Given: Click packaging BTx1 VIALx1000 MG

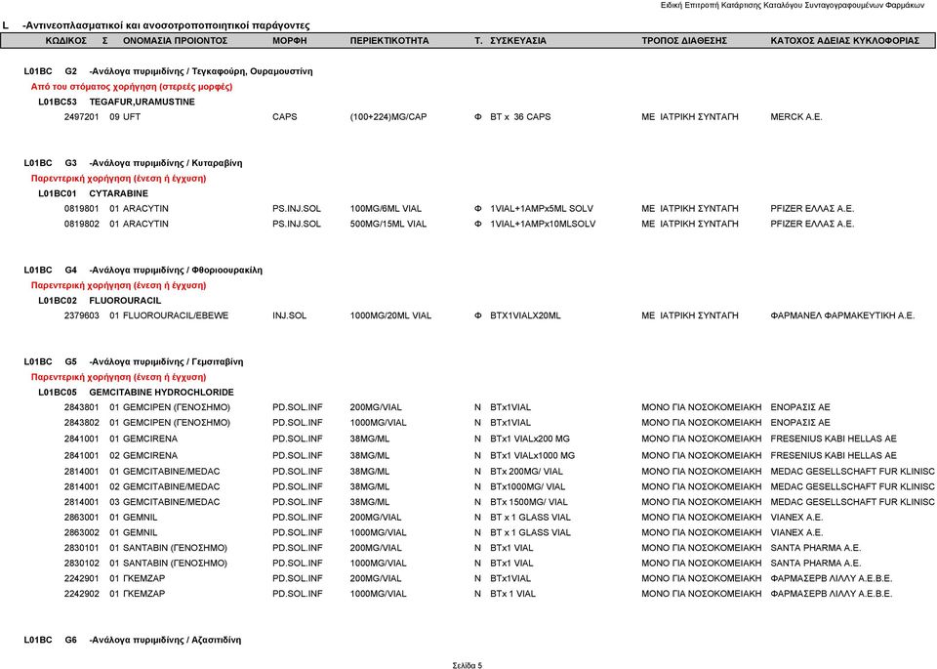Looking at the screenshot, I should click(x=533, y=455).
